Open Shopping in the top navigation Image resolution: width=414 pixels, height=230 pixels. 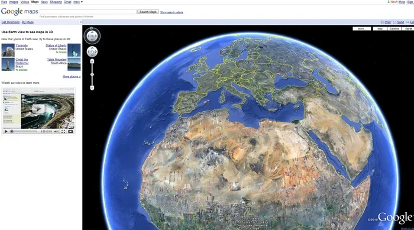click(x=56, y=2)
